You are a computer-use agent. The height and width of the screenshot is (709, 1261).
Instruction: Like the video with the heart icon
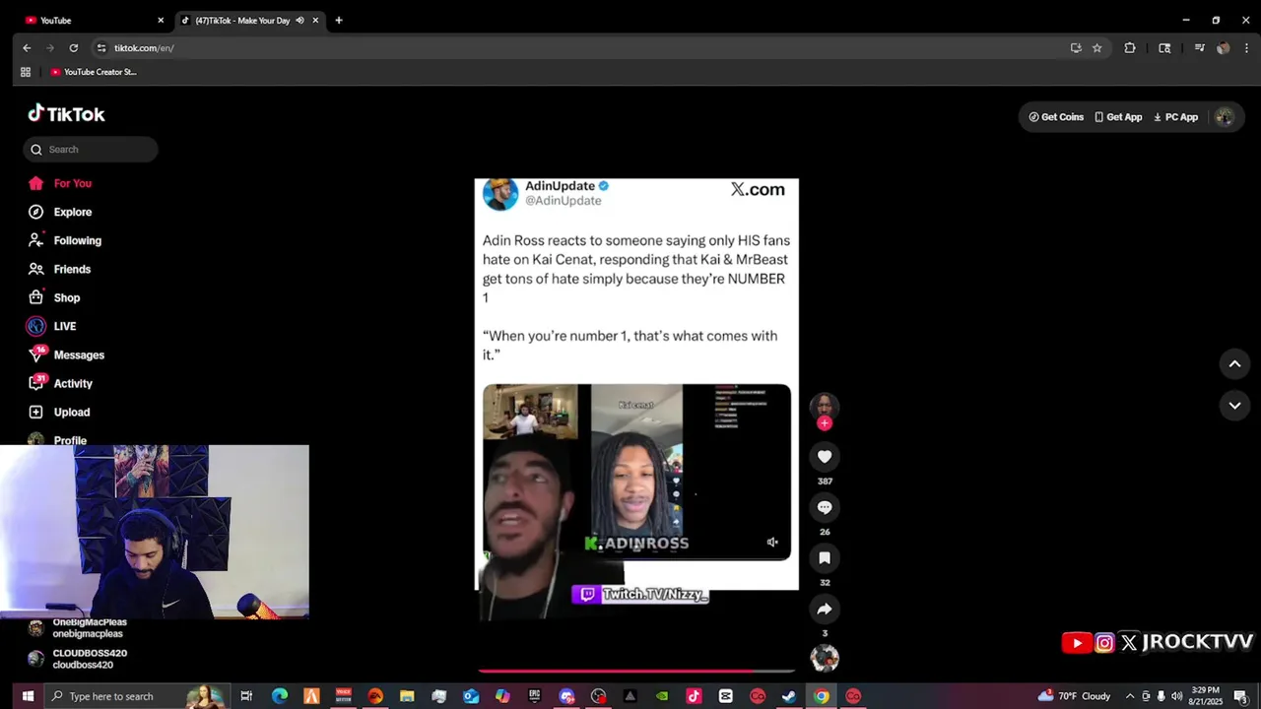(825, 457)
